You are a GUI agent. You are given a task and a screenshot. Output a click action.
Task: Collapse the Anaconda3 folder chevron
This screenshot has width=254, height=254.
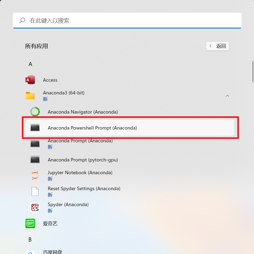point(227,96)
